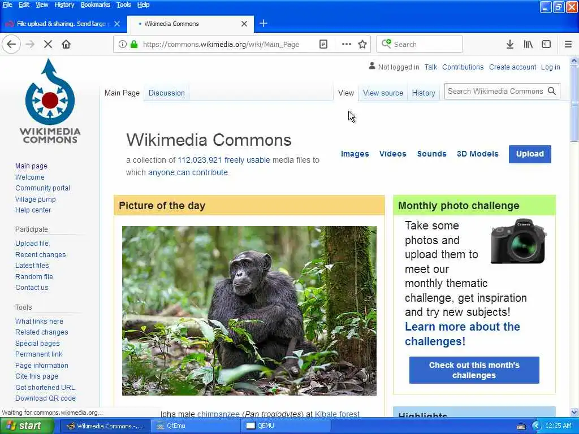Show the sidebars icon

[x=546, y=44]
